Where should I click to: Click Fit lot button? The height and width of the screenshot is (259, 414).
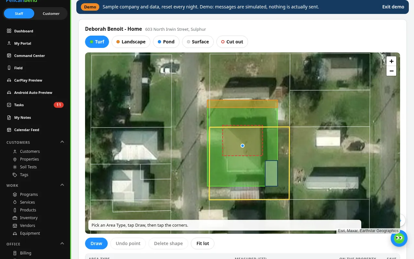pos(203,243)
